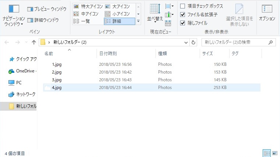280x157 pixels.
Task: Select Details (詳細) layout
Action: (119, 21)
